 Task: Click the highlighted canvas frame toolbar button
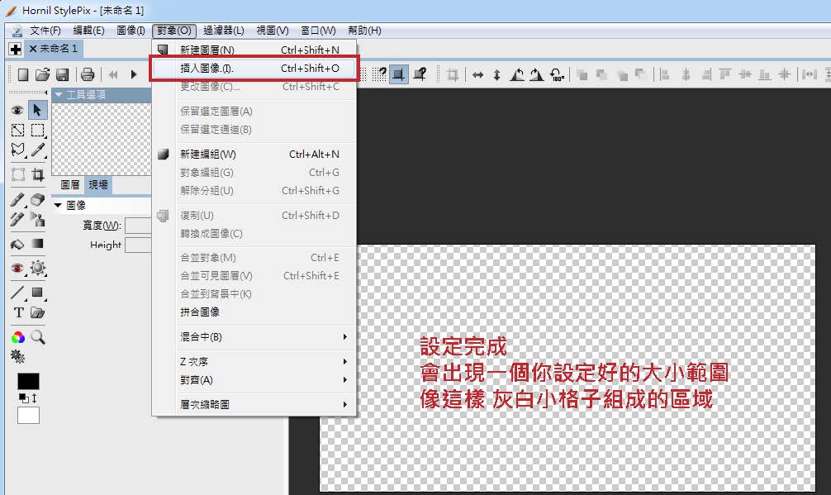tap(398, 74)
